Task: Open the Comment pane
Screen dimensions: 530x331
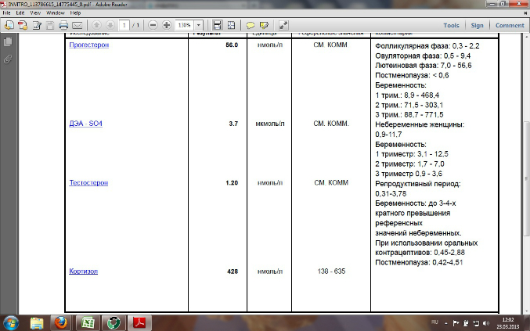Action: click(x=509, y=25)
